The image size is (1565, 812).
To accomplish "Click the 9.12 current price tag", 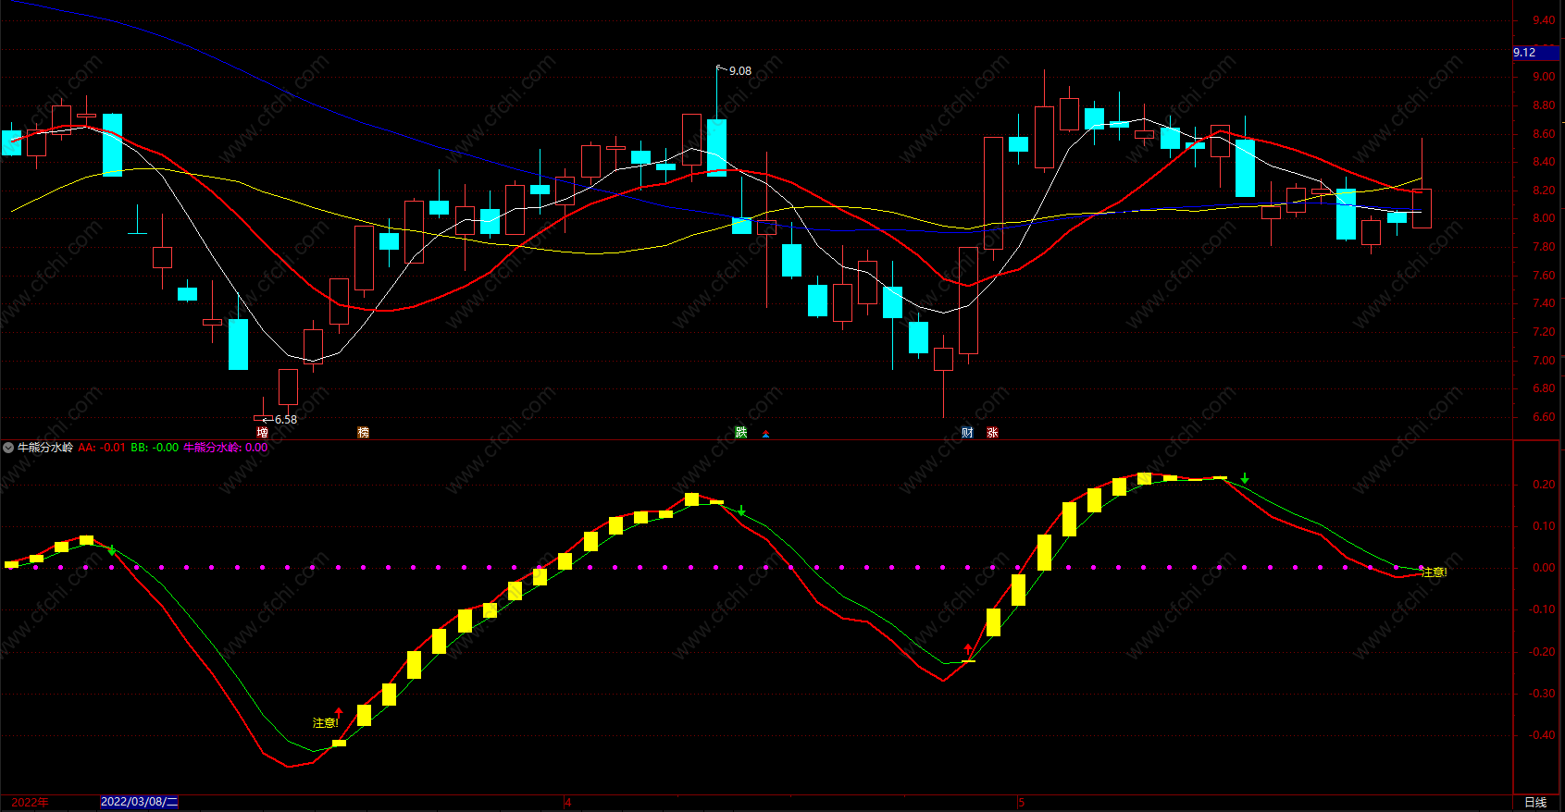I will coord(1536,53).
